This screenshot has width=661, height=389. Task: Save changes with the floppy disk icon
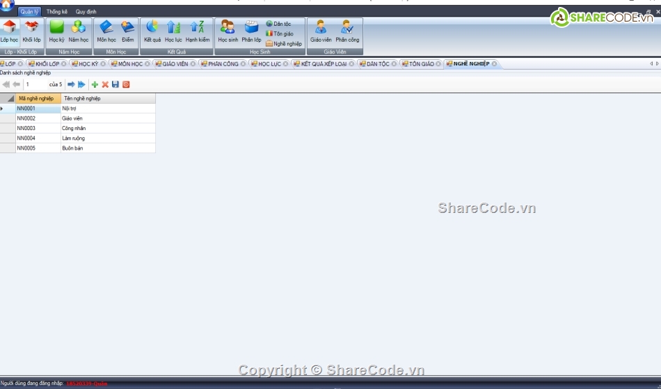tap(116, 84)
